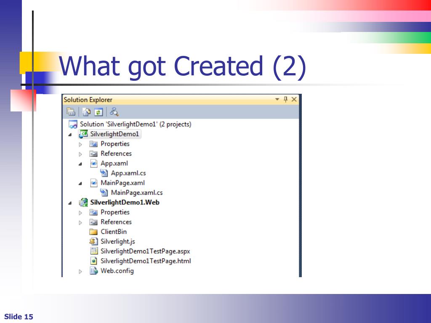Select MainPage.xaml.cs code-behind file

(x=137, y=193)
